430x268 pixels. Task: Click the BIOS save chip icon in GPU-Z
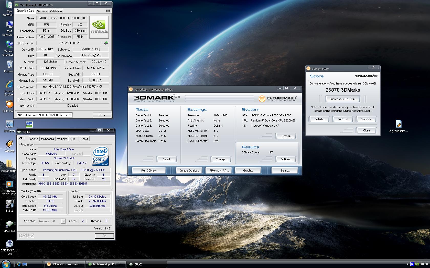(106, 43)
